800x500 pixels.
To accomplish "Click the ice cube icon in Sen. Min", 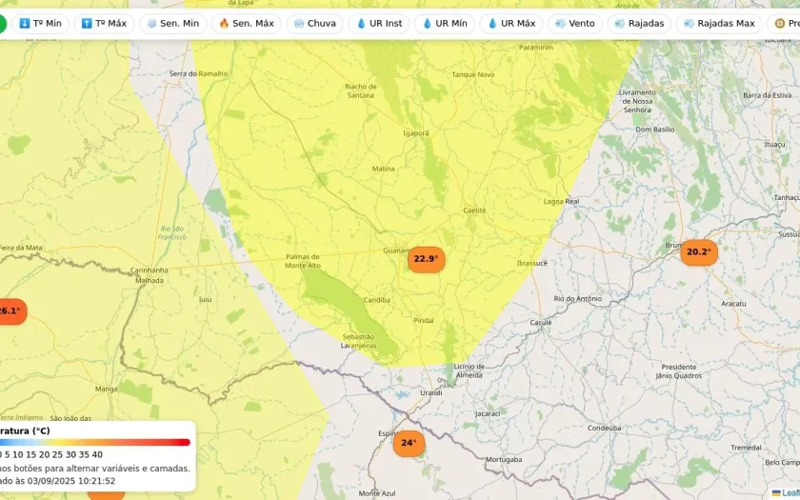I will (151, 24).
